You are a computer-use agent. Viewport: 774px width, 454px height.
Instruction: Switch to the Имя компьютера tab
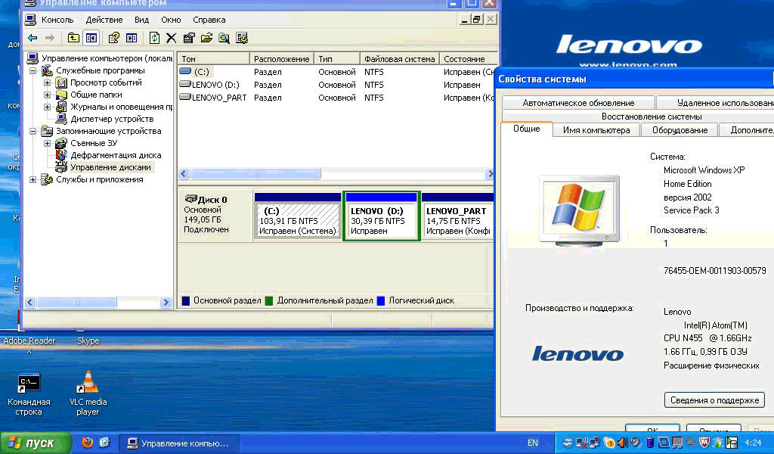[x=596, y=130]
